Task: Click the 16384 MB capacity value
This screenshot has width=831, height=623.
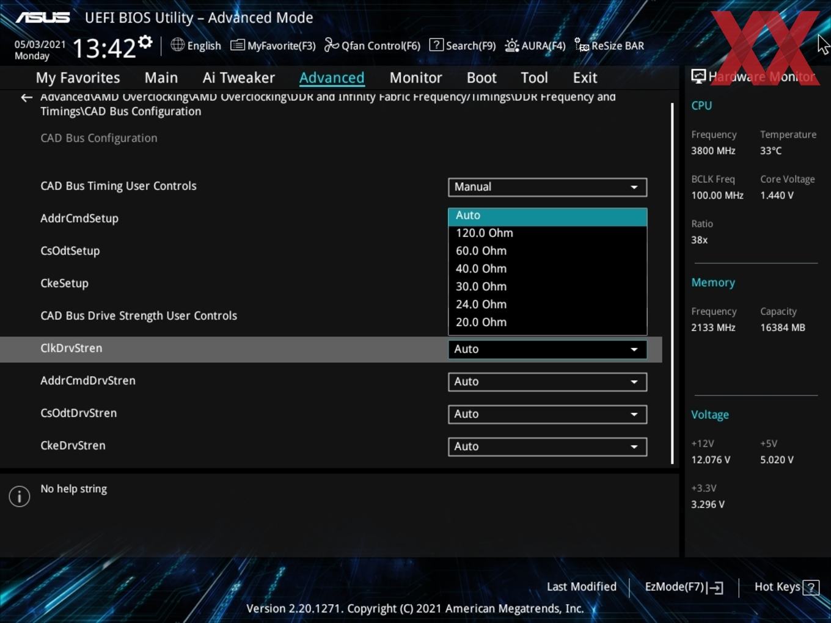Action: click(783, 327)
